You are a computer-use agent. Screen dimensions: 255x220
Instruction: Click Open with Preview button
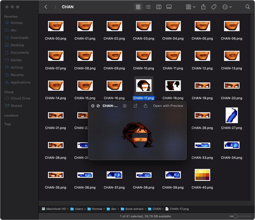(168, 106)
